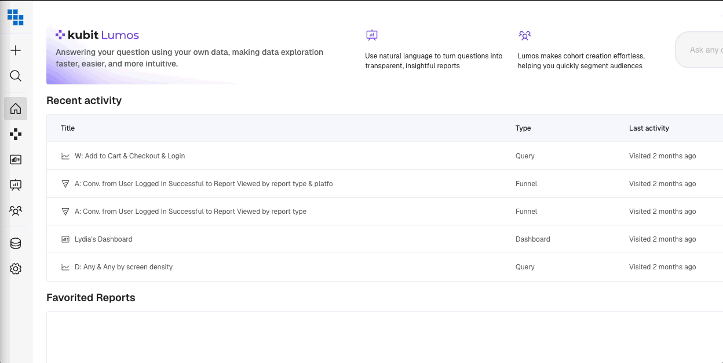723x363 pixels.
Task: Open settings gear in sidebar
Action: tap(16, 269)
